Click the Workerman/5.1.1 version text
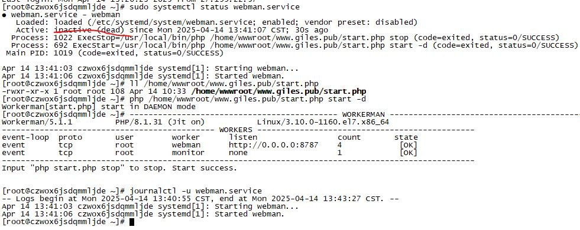 click(x=37, y=122)
